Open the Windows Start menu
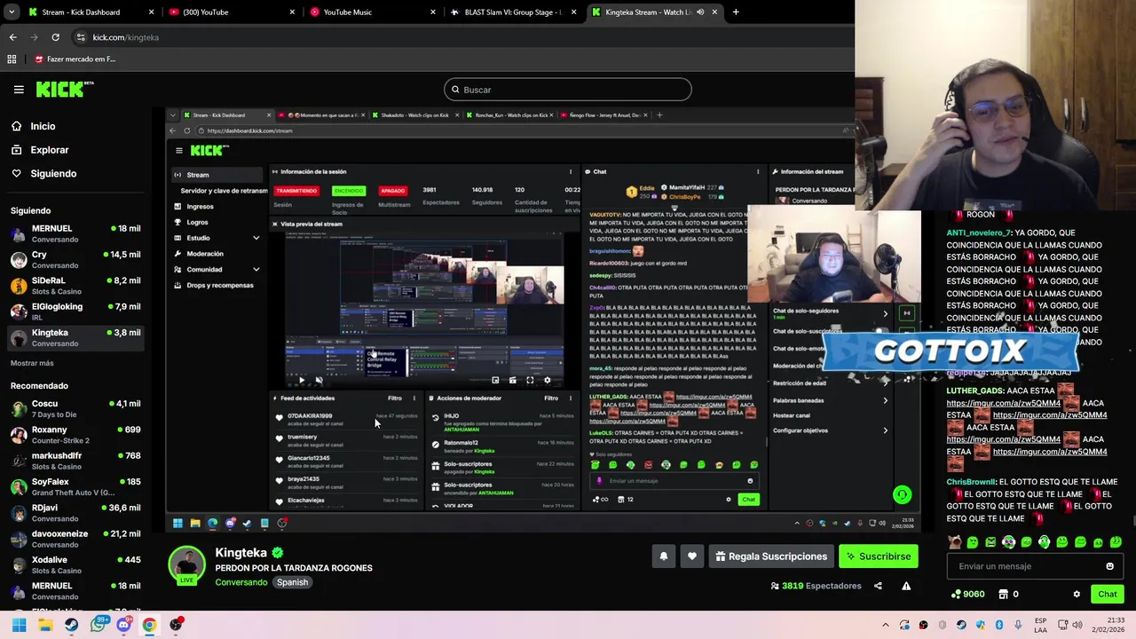Viewport: 1136px width, 639px height. coord(19,625)
